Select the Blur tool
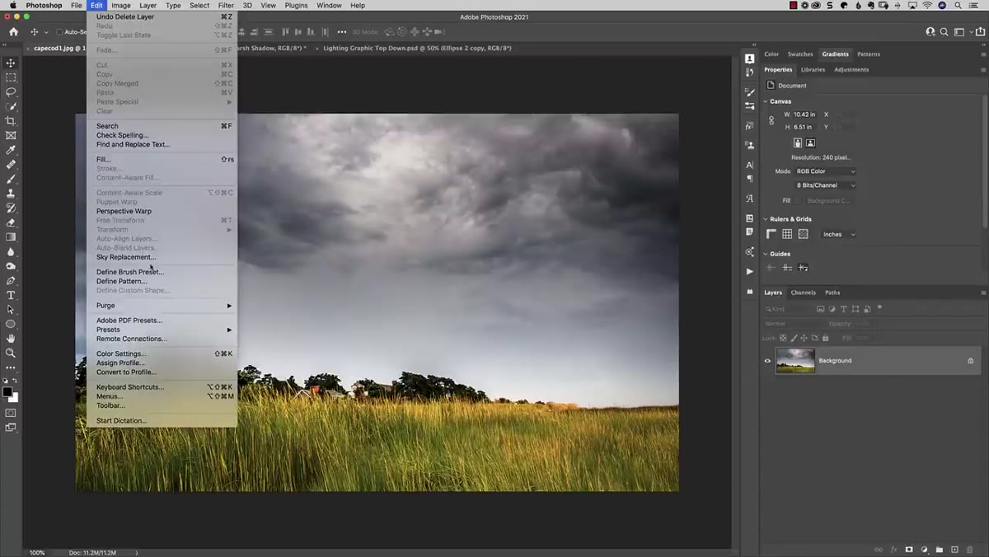 pyautogui.click(x=11, y=251)
